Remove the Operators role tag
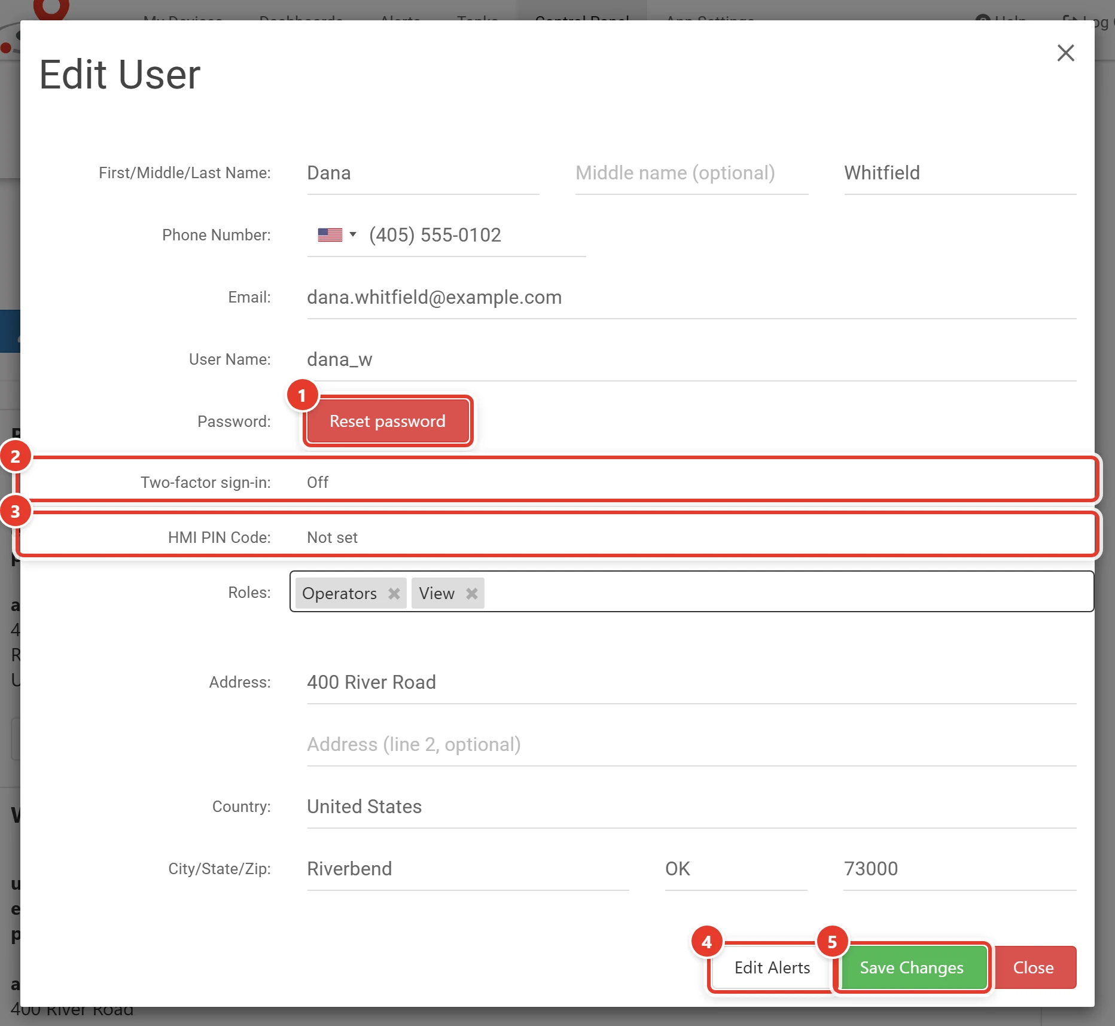 tap(394, 594)
